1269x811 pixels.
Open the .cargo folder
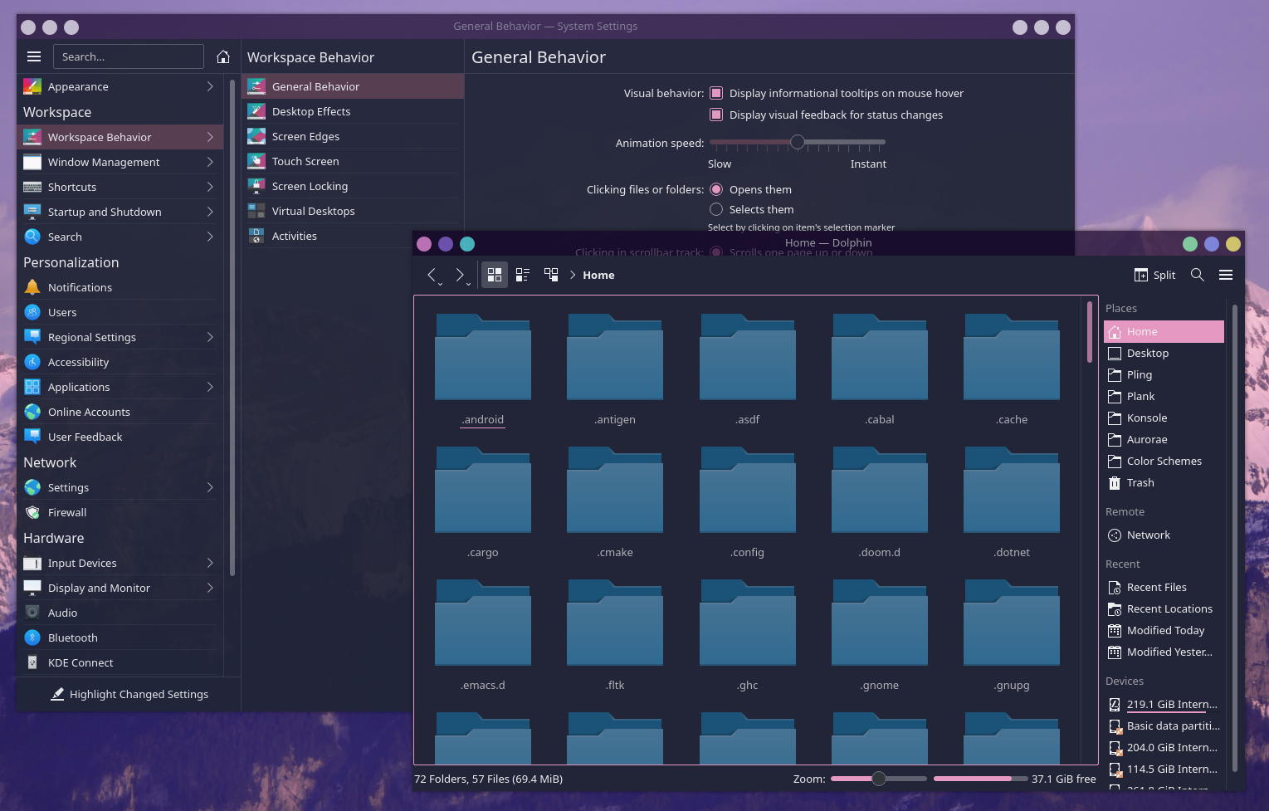click(483, 501)
